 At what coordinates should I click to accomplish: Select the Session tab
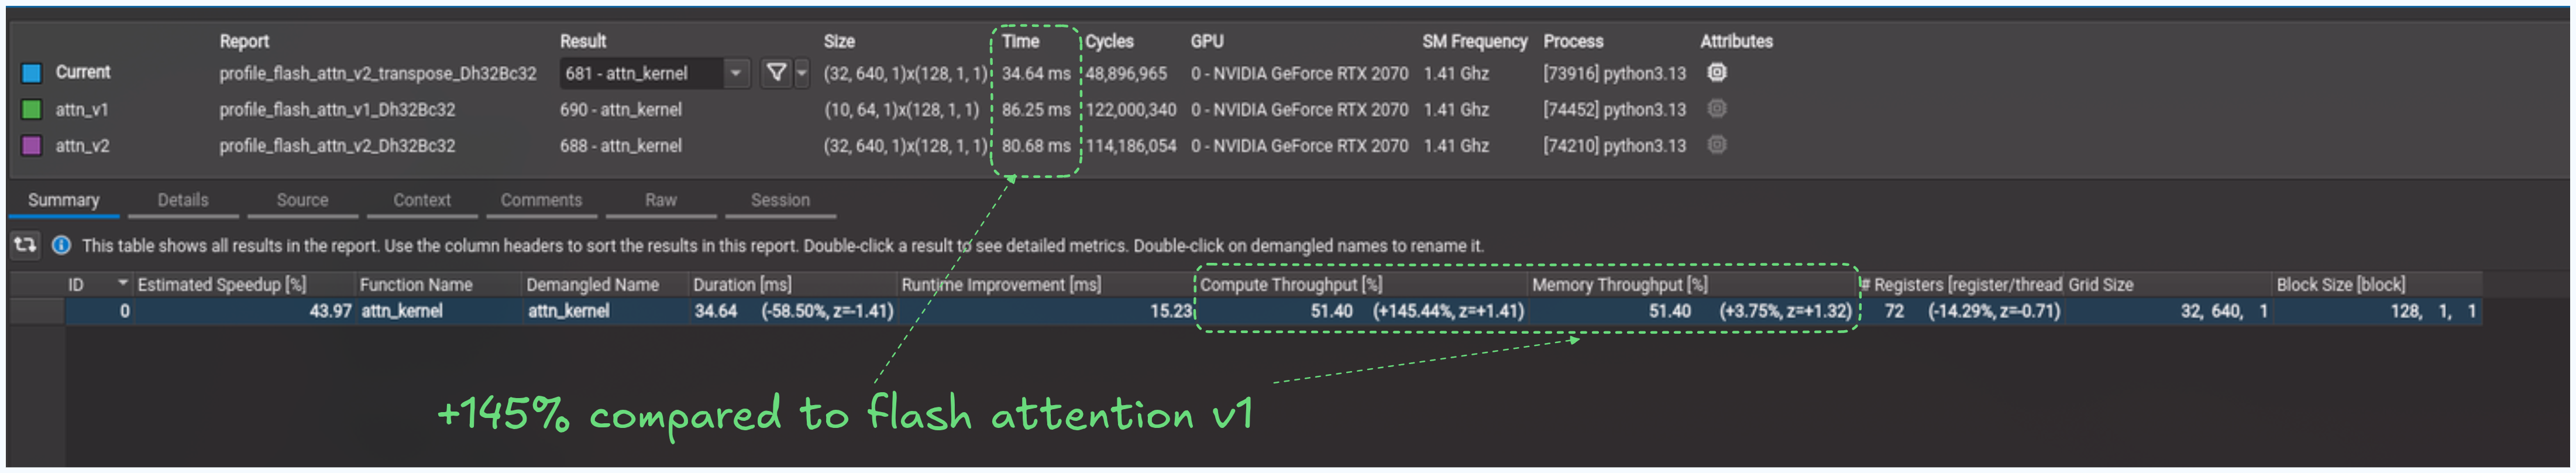780,200
